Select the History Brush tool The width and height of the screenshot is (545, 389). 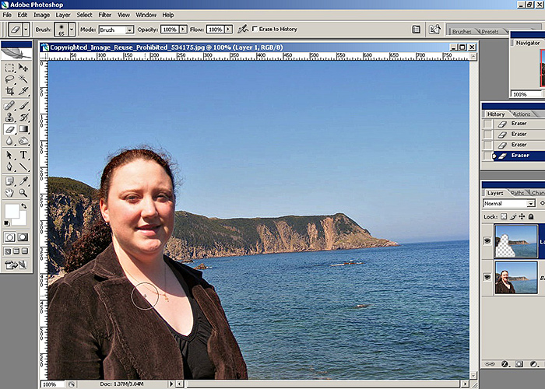pyautogui.click(x=23, y=117)
